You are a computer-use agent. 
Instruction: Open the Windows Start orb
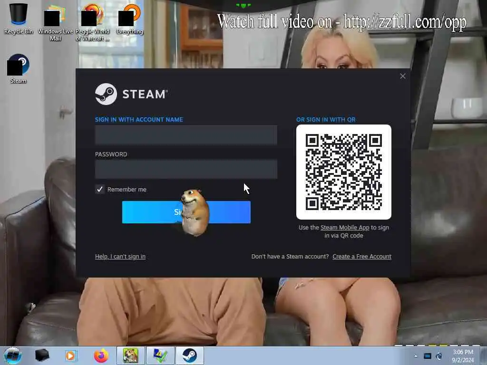click(13, 355)
